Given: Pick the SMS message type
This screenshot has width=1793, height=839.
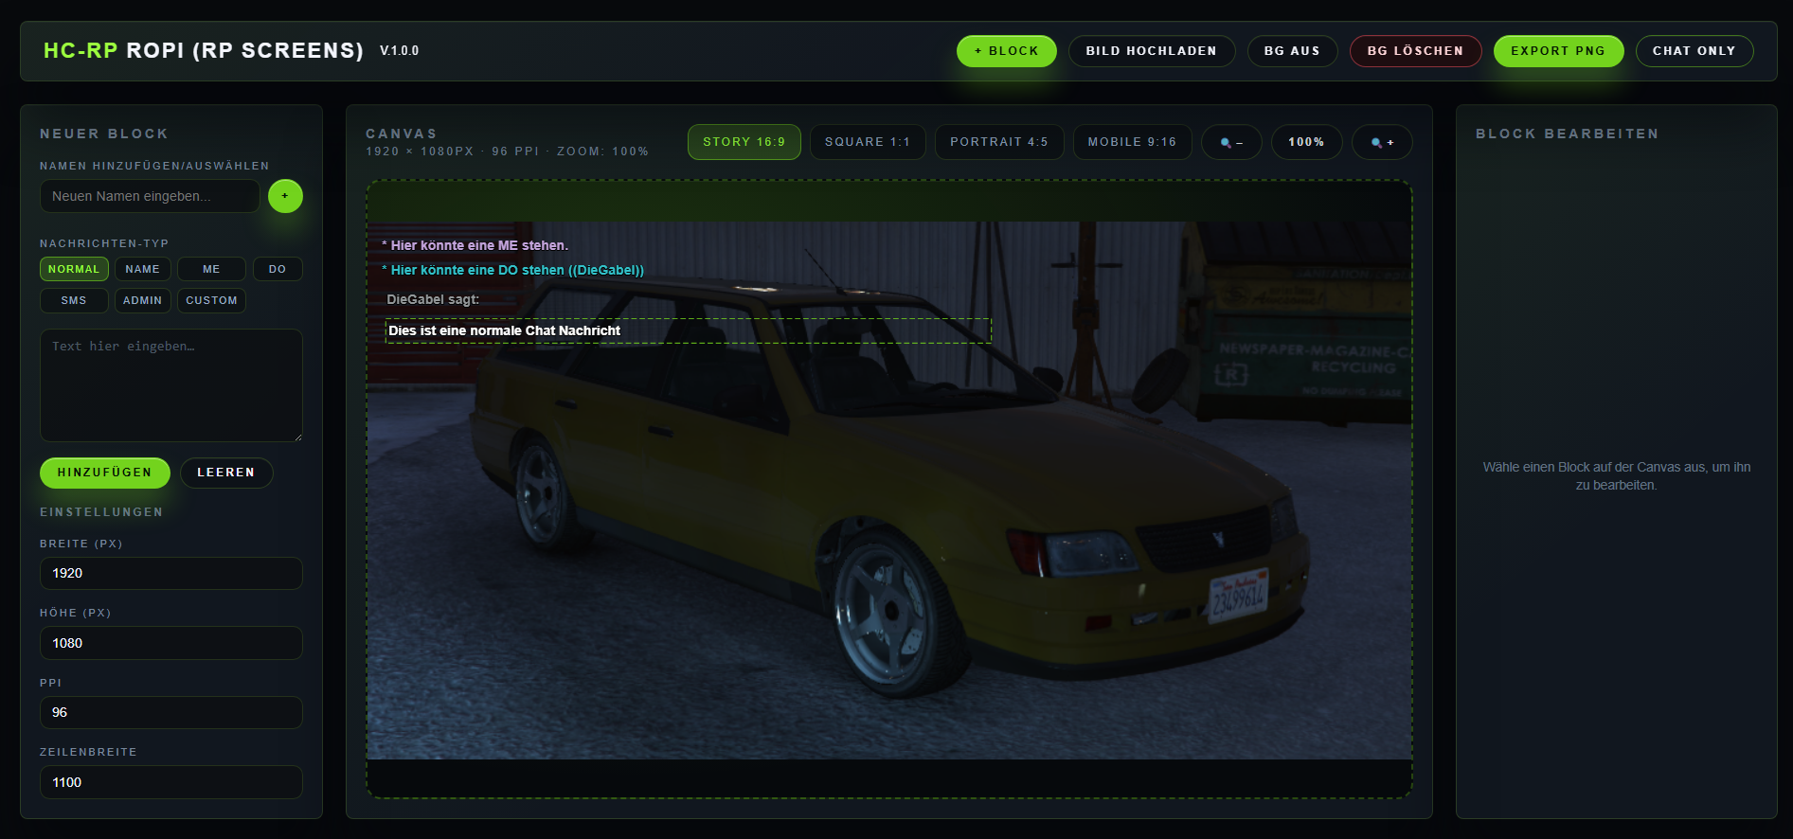Looking at the screenshot, I should (74, 300).
